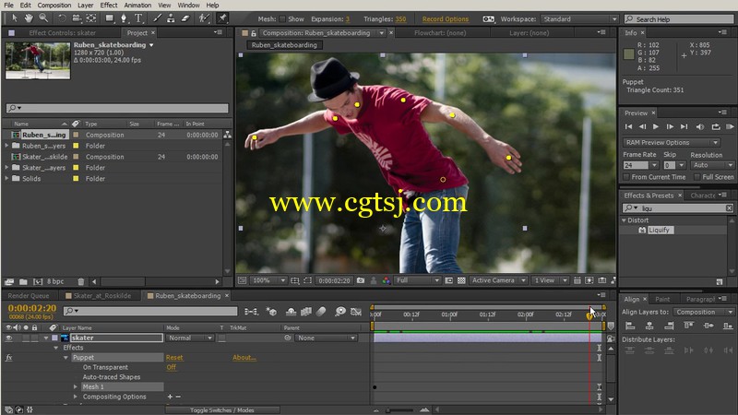The width and height of the screenshot is (738, 415).
Task: Select the Rotation tool
Action: click(62, 18)
